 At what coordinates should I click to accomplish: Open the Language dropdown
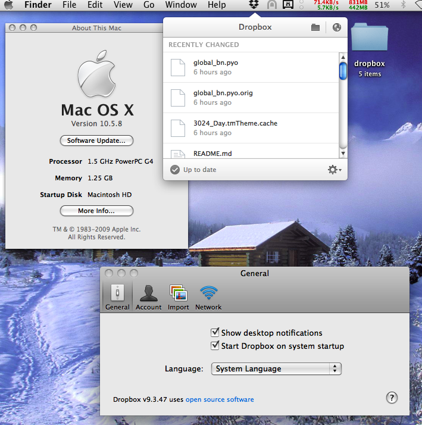[276, 369]
